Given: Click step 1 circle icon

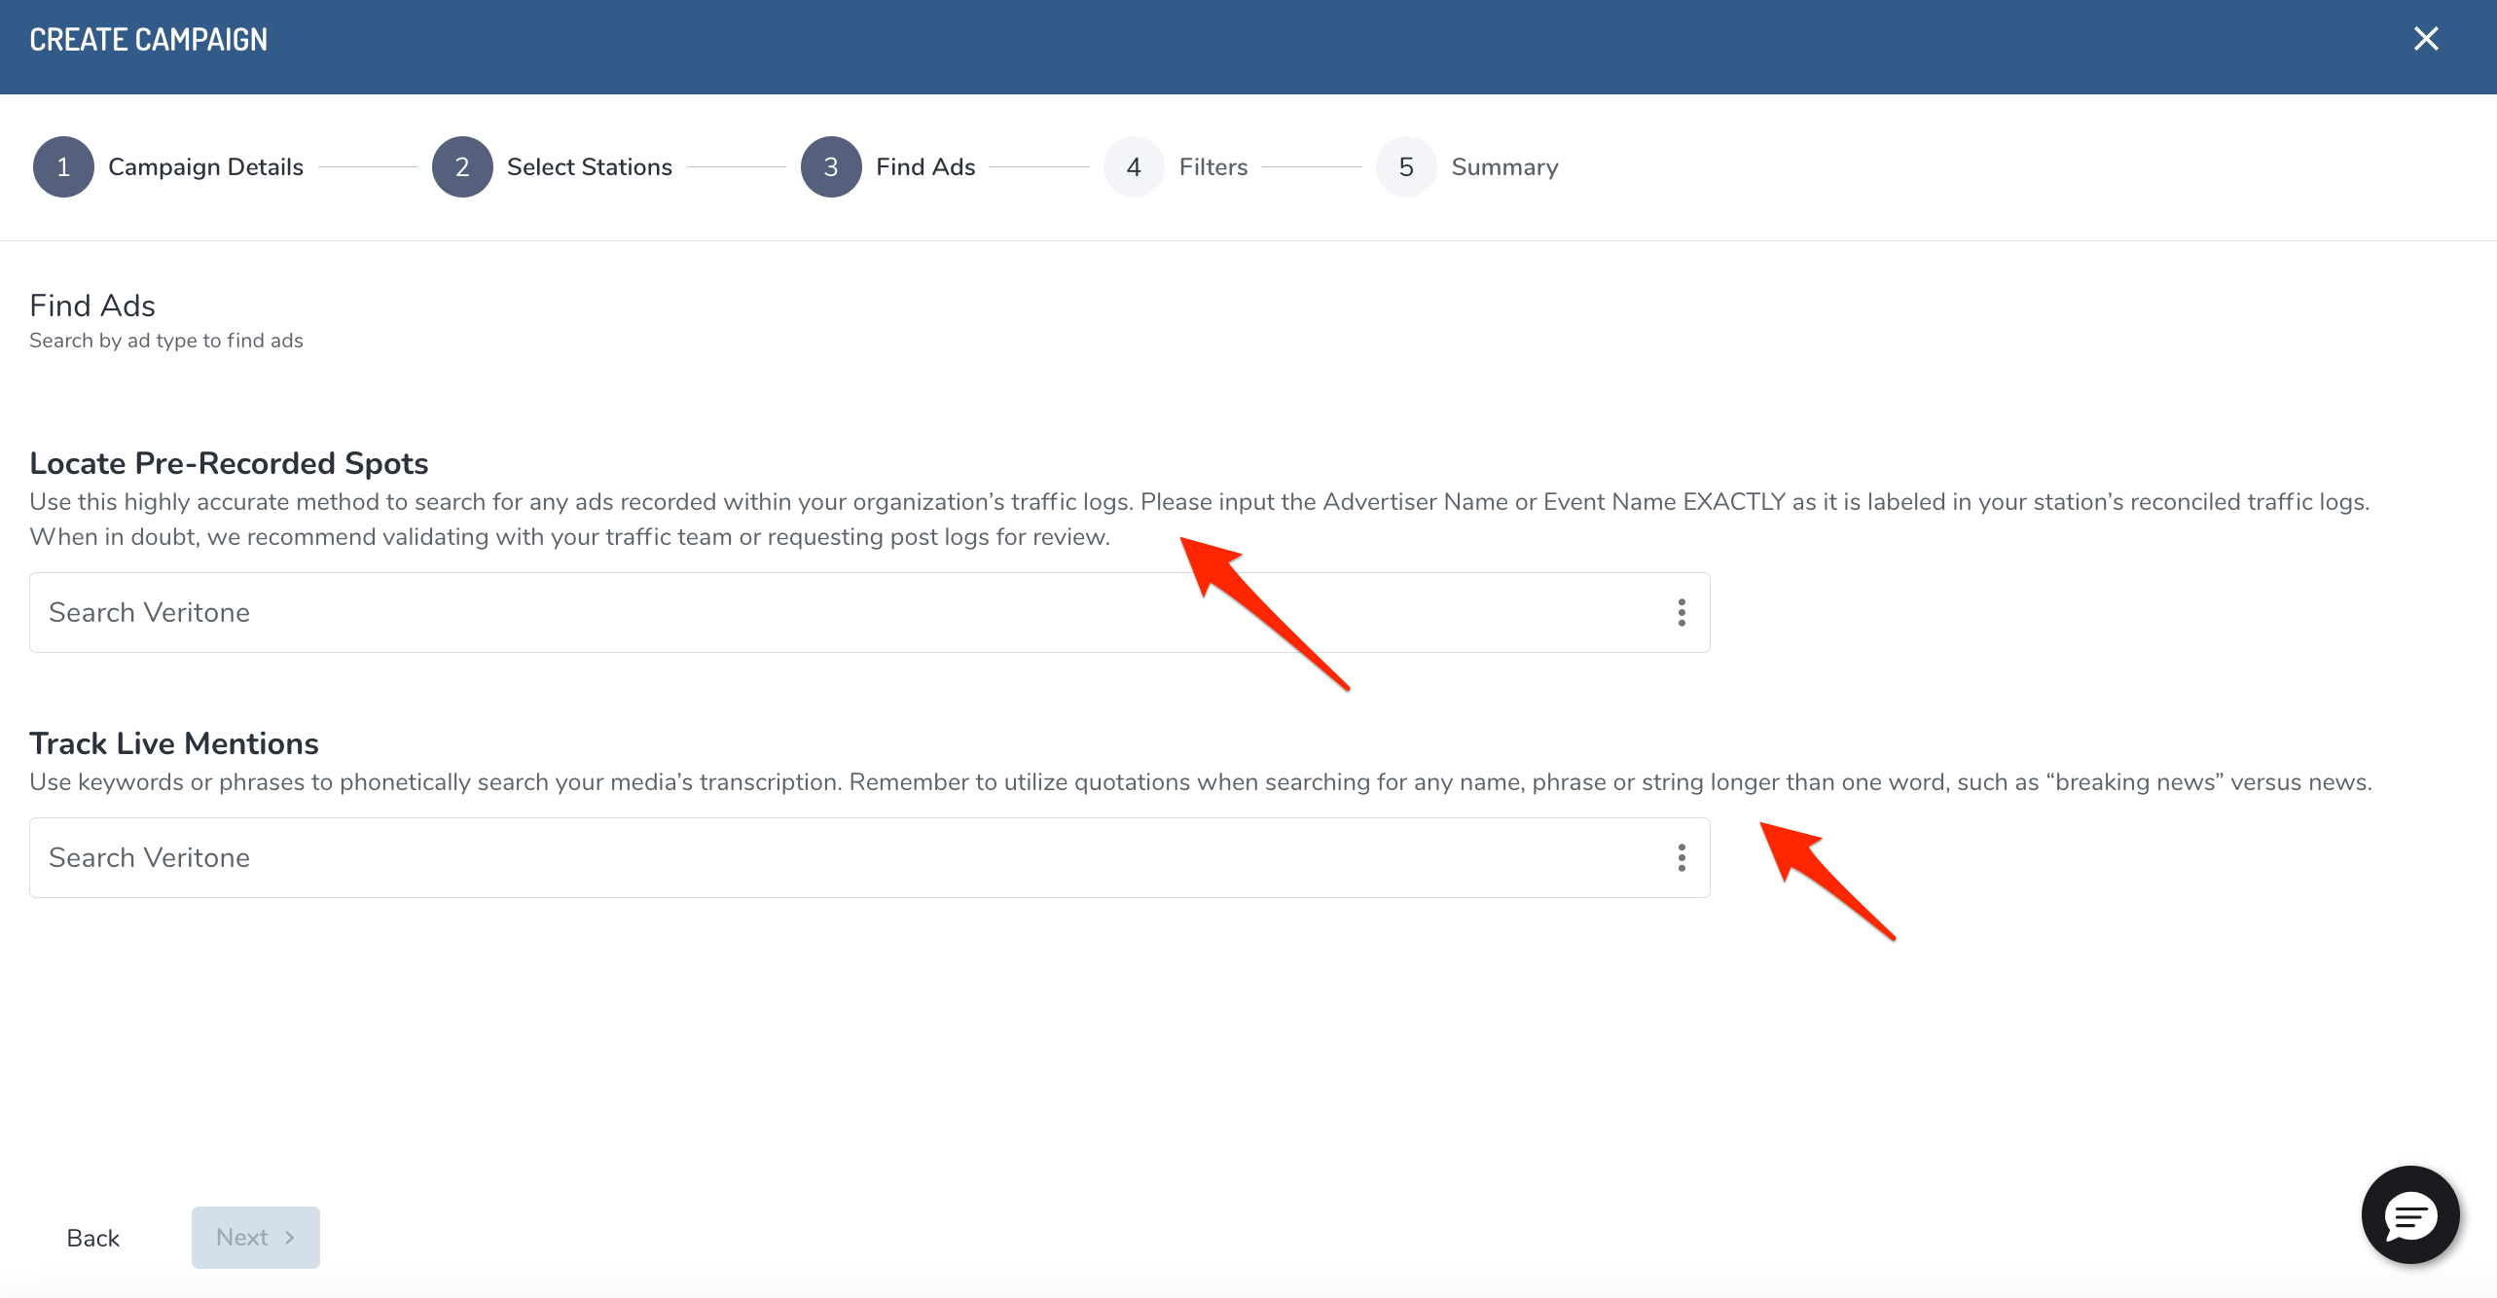Looking at the screenshot, I should tap(63, 167).
